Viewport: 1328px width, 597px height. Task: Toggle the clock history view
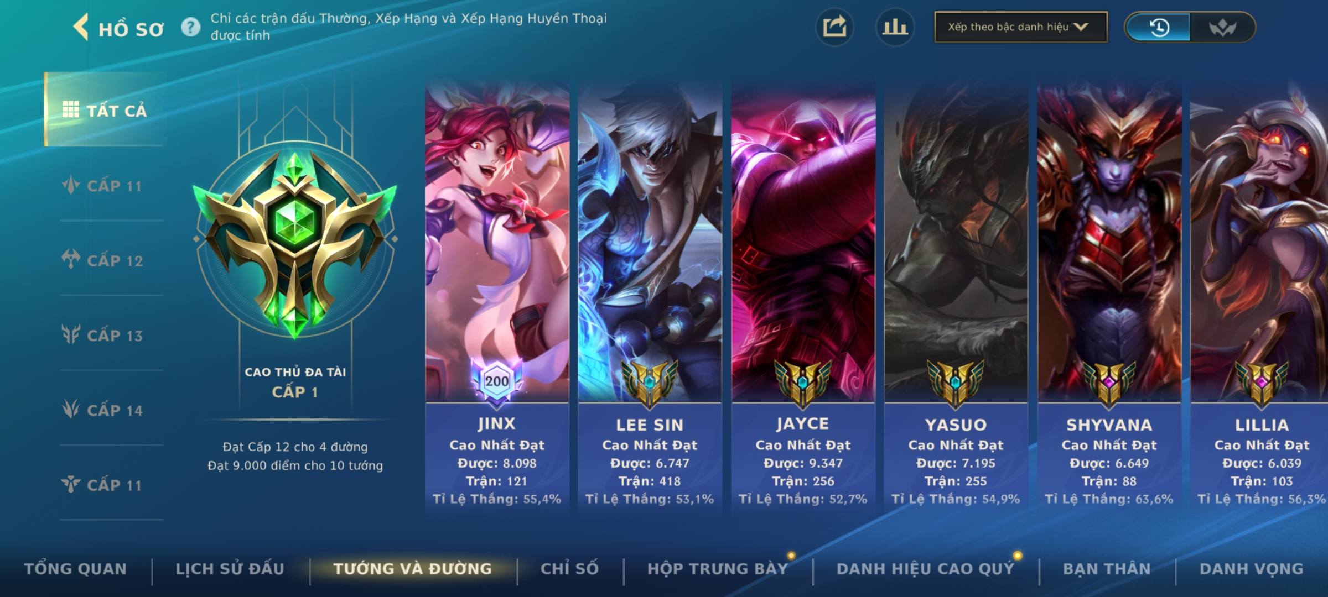(1158, 27)
